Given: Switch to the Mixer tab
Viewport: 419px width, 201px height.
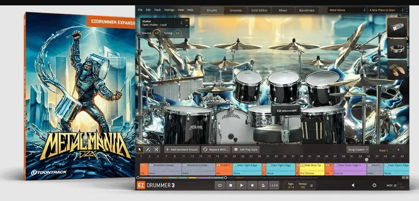Looking at the screenshot, I should [283, 10].
